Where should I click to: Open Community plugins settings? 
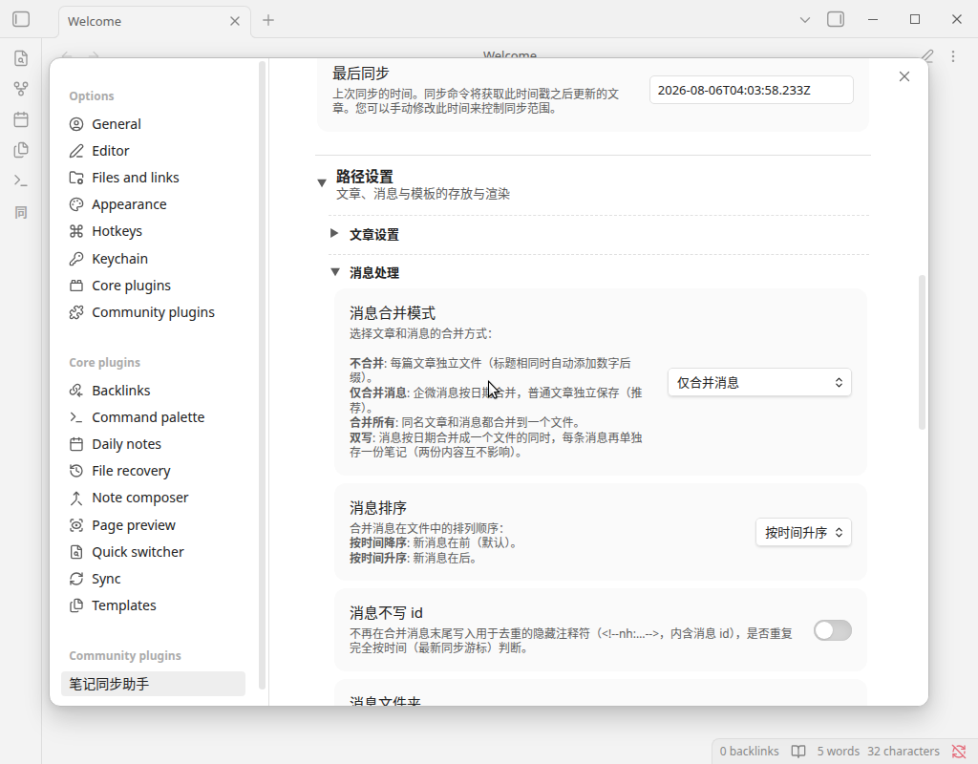coord(154,312)
